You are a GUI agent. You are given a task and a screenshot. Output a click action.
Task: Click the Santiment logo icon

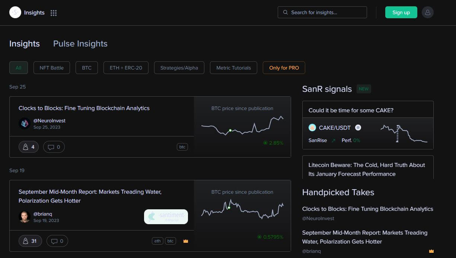(15, 12)
